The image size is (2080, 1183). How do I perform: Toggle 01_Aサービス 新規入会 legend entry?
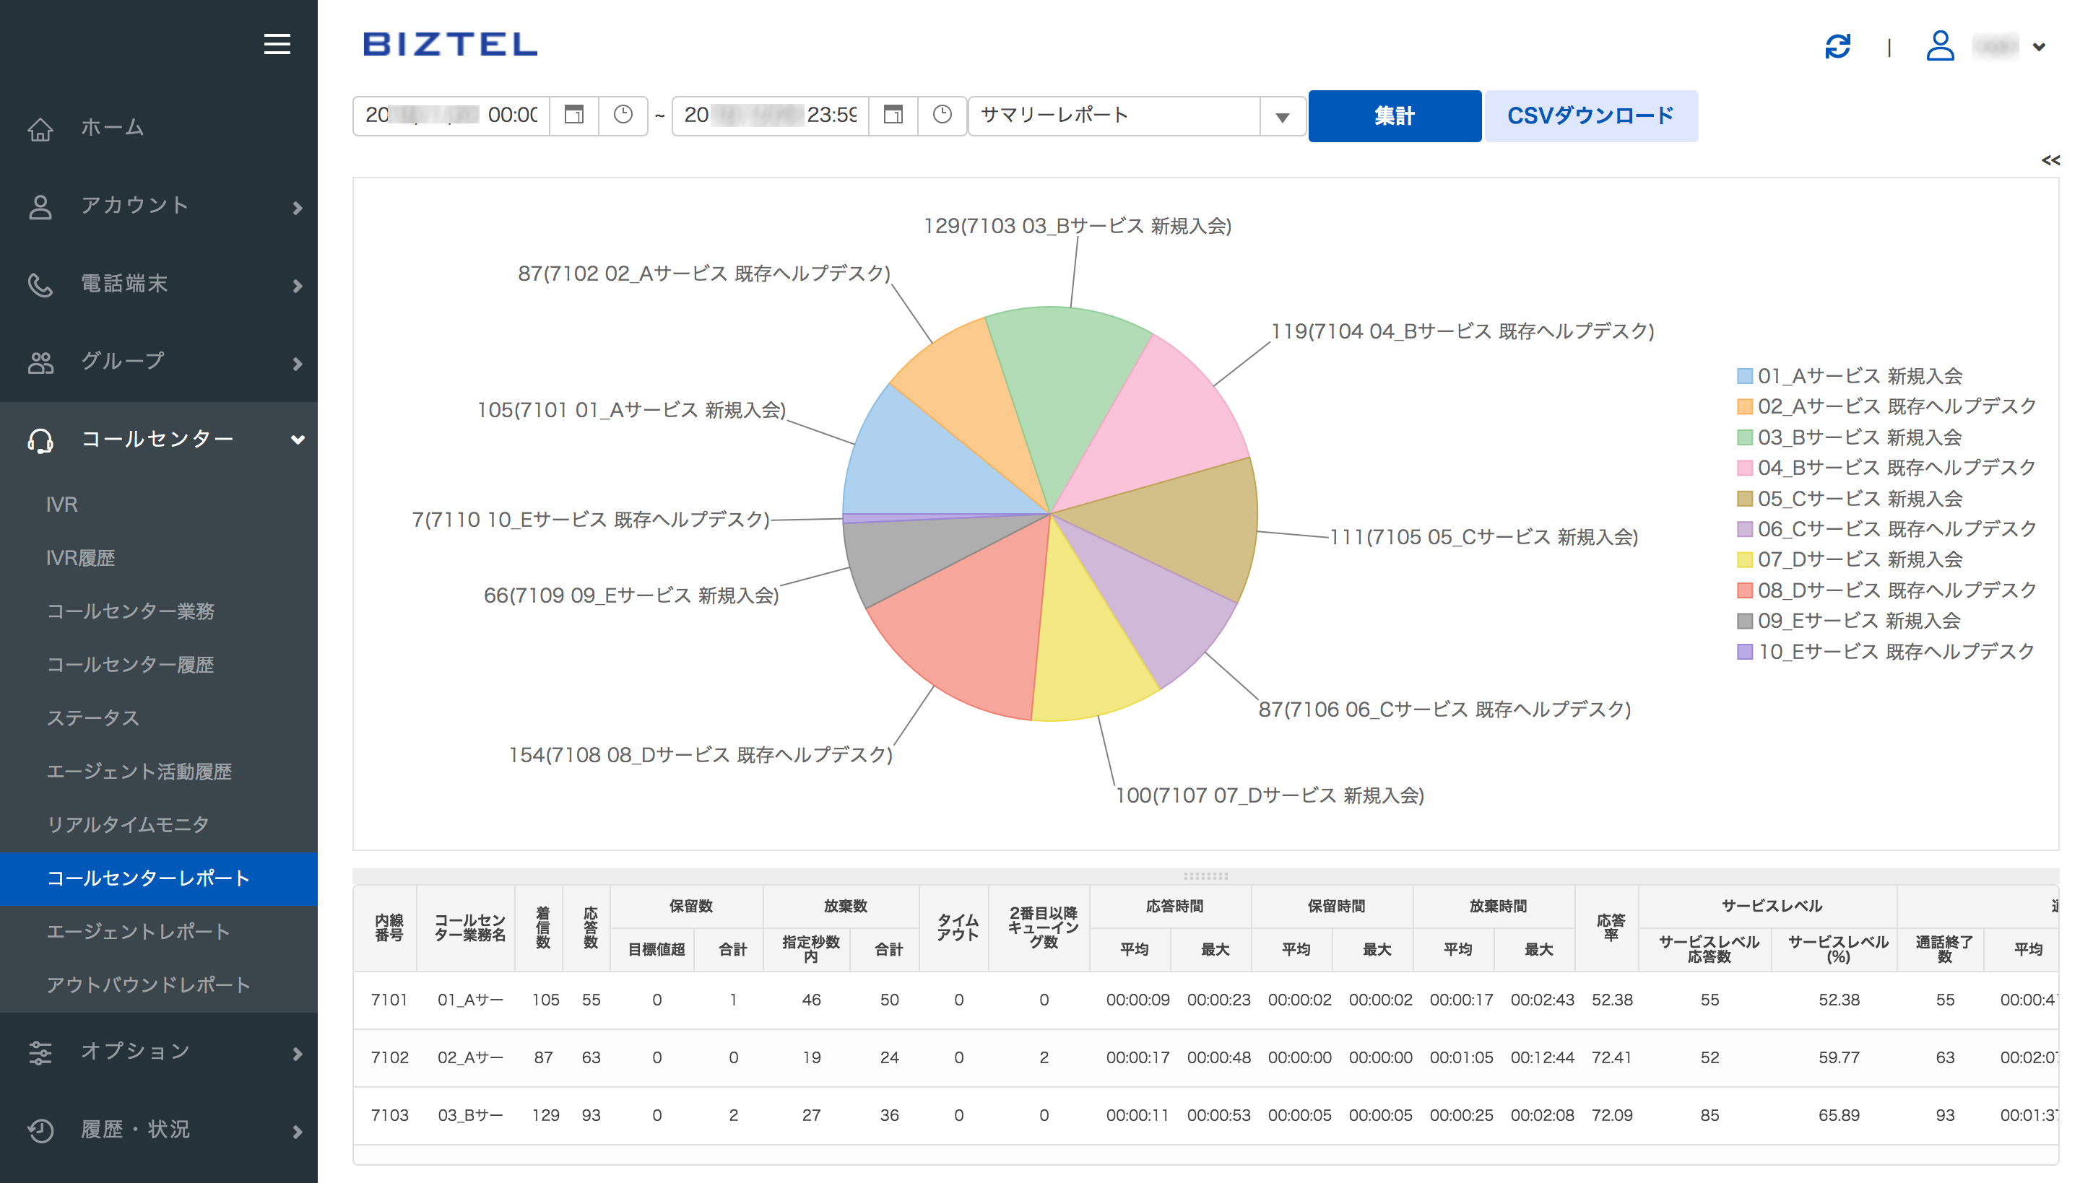(x=1859, y=375)
